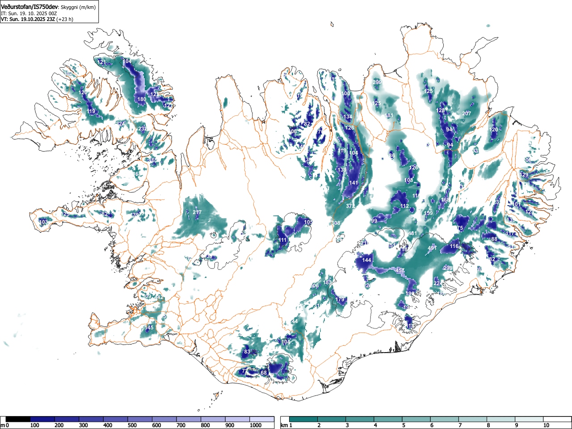Click the 105 value in central Iceland
The image size is (572, 429).
[x=308, y=222]
